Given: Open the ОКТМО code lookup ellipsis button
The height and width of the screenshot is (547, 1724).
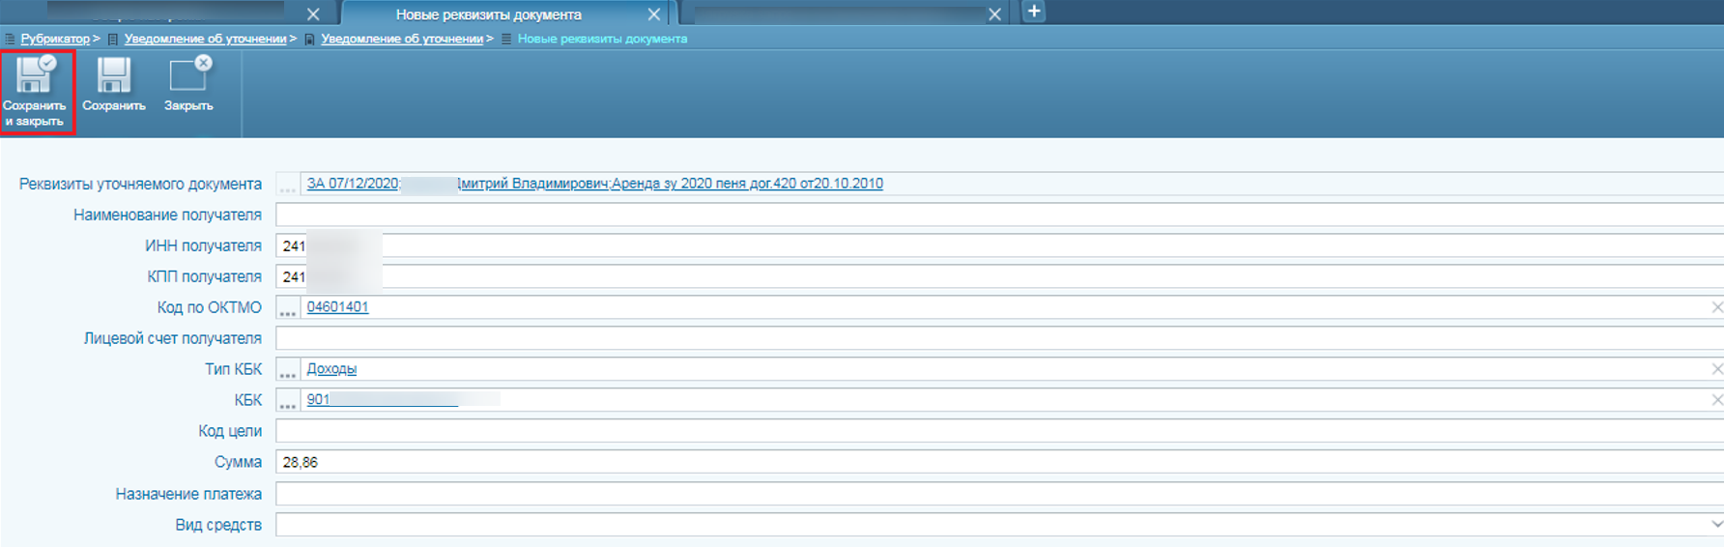Looking at the screenshot, I should click(287, 308).
